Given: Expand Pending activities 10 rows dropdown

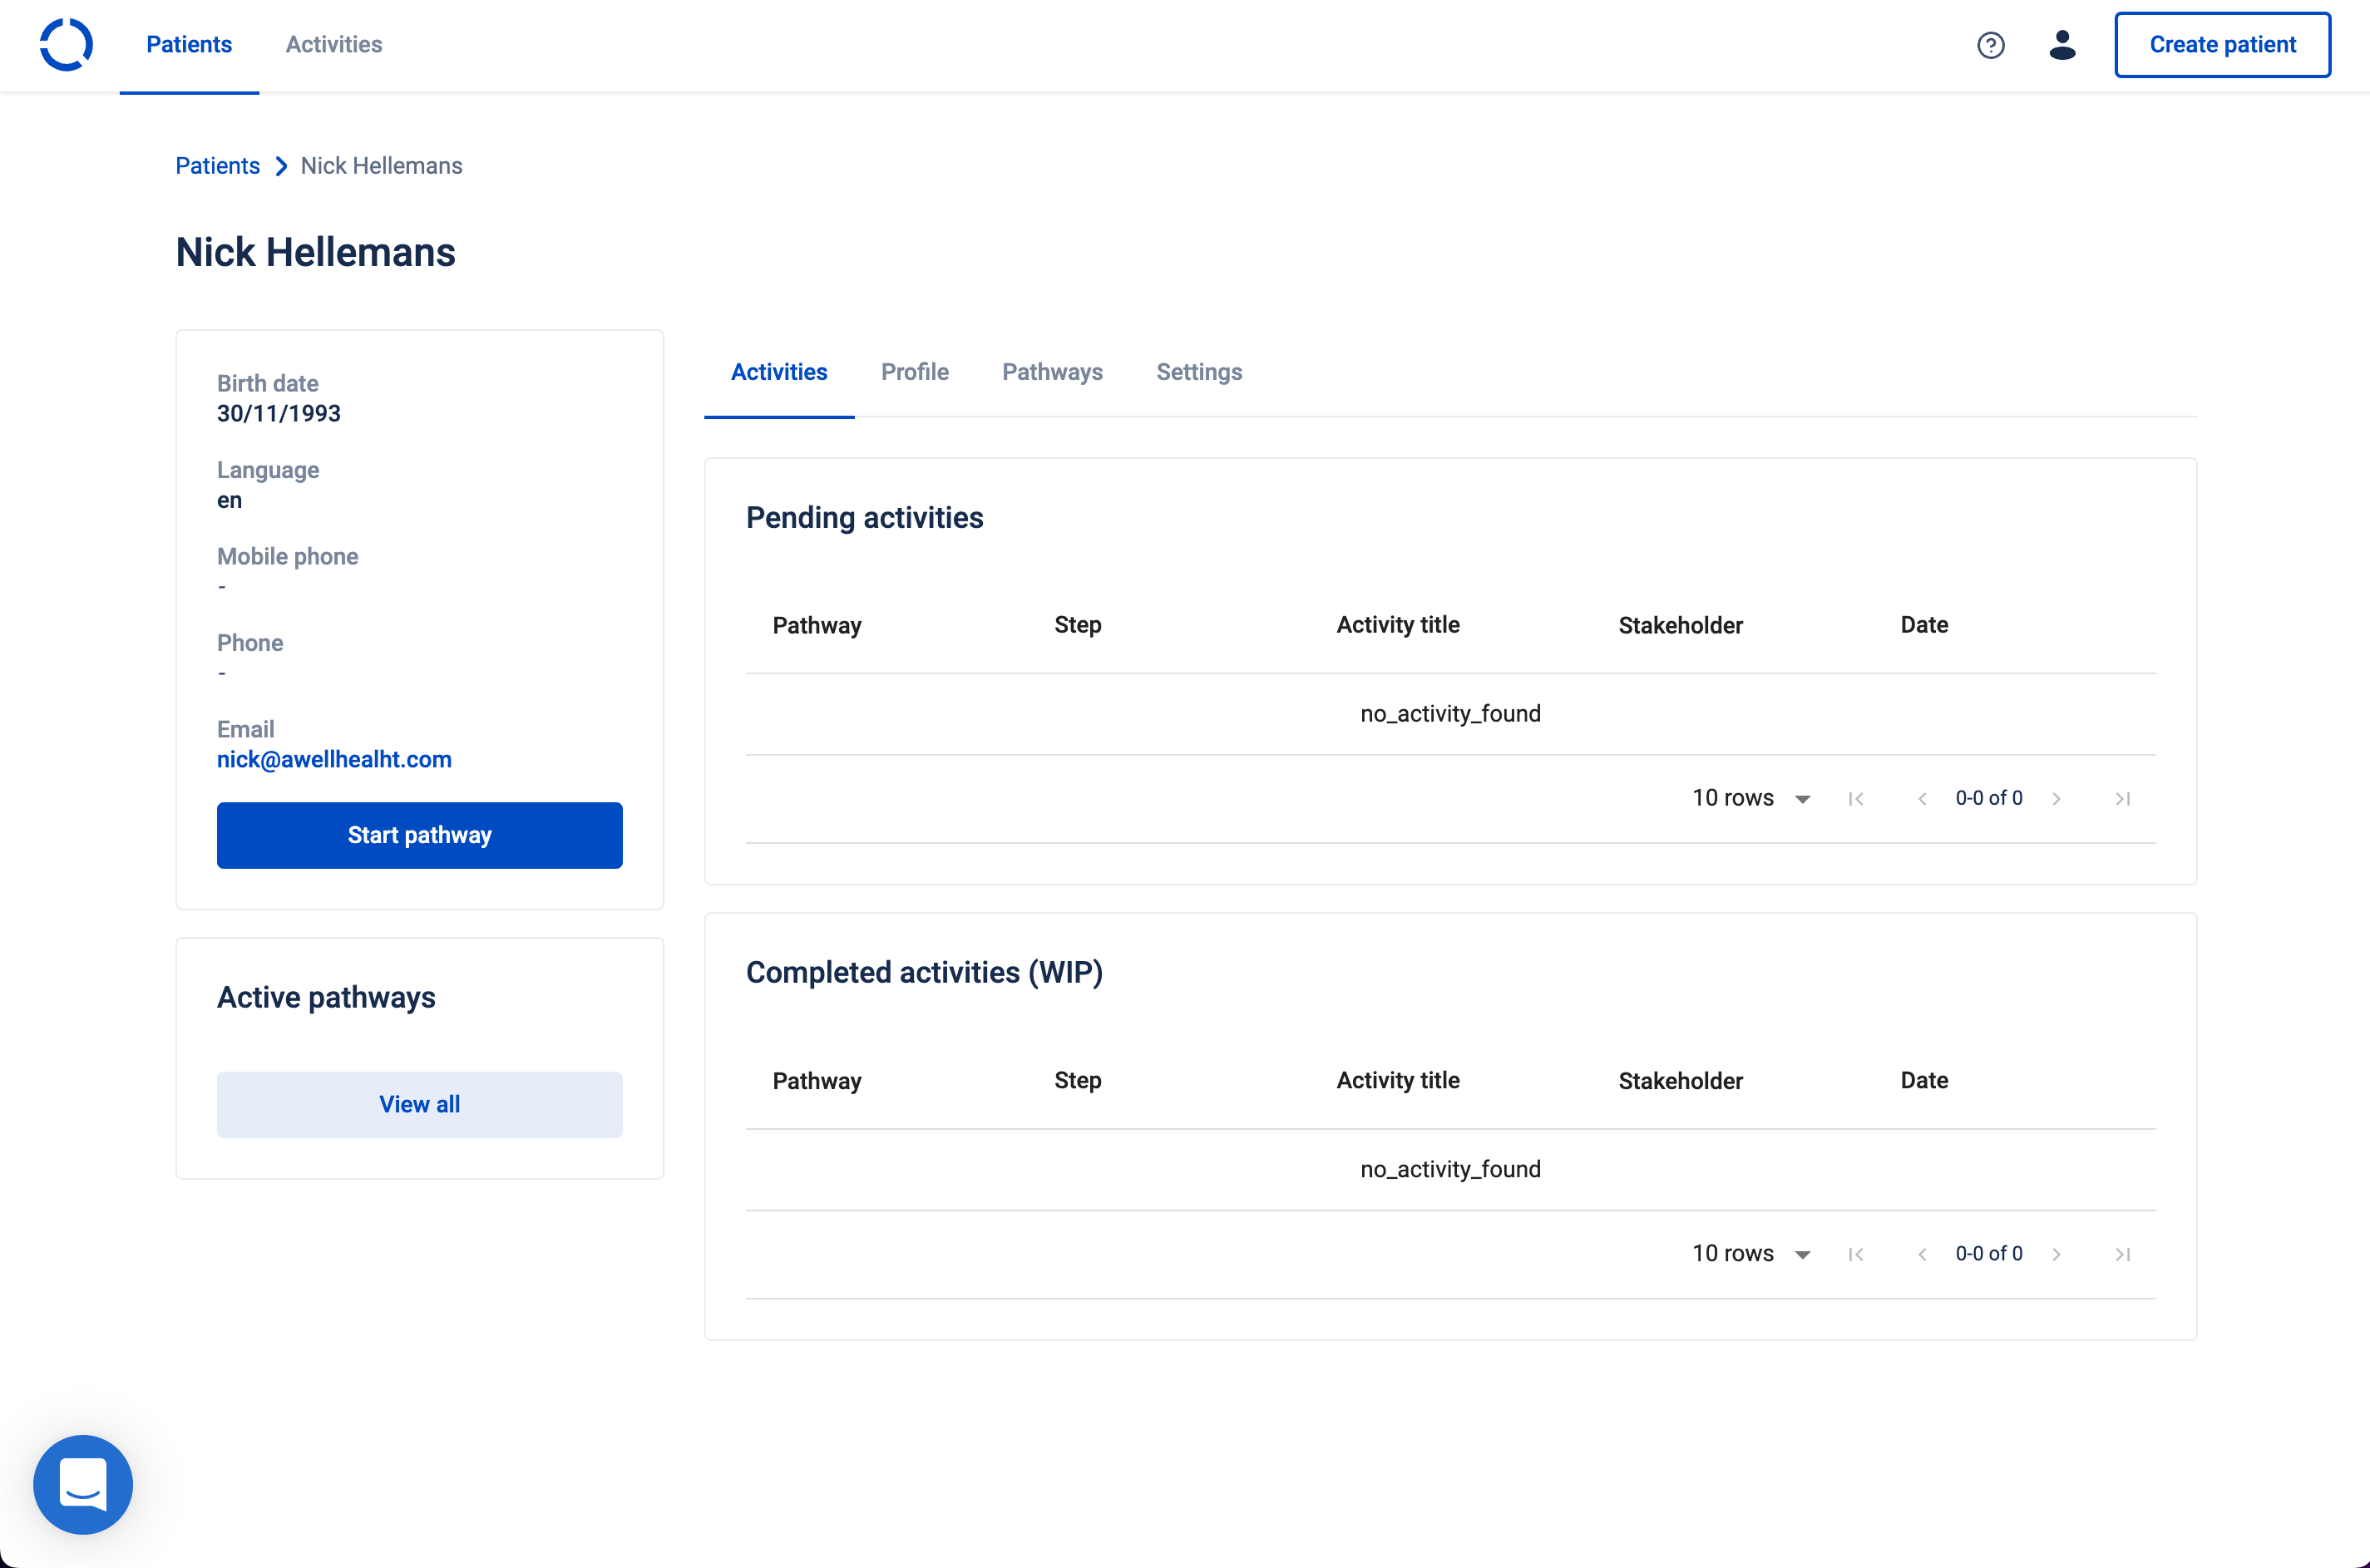Looking at the screenshot, I should click(x=1751, y=798).
